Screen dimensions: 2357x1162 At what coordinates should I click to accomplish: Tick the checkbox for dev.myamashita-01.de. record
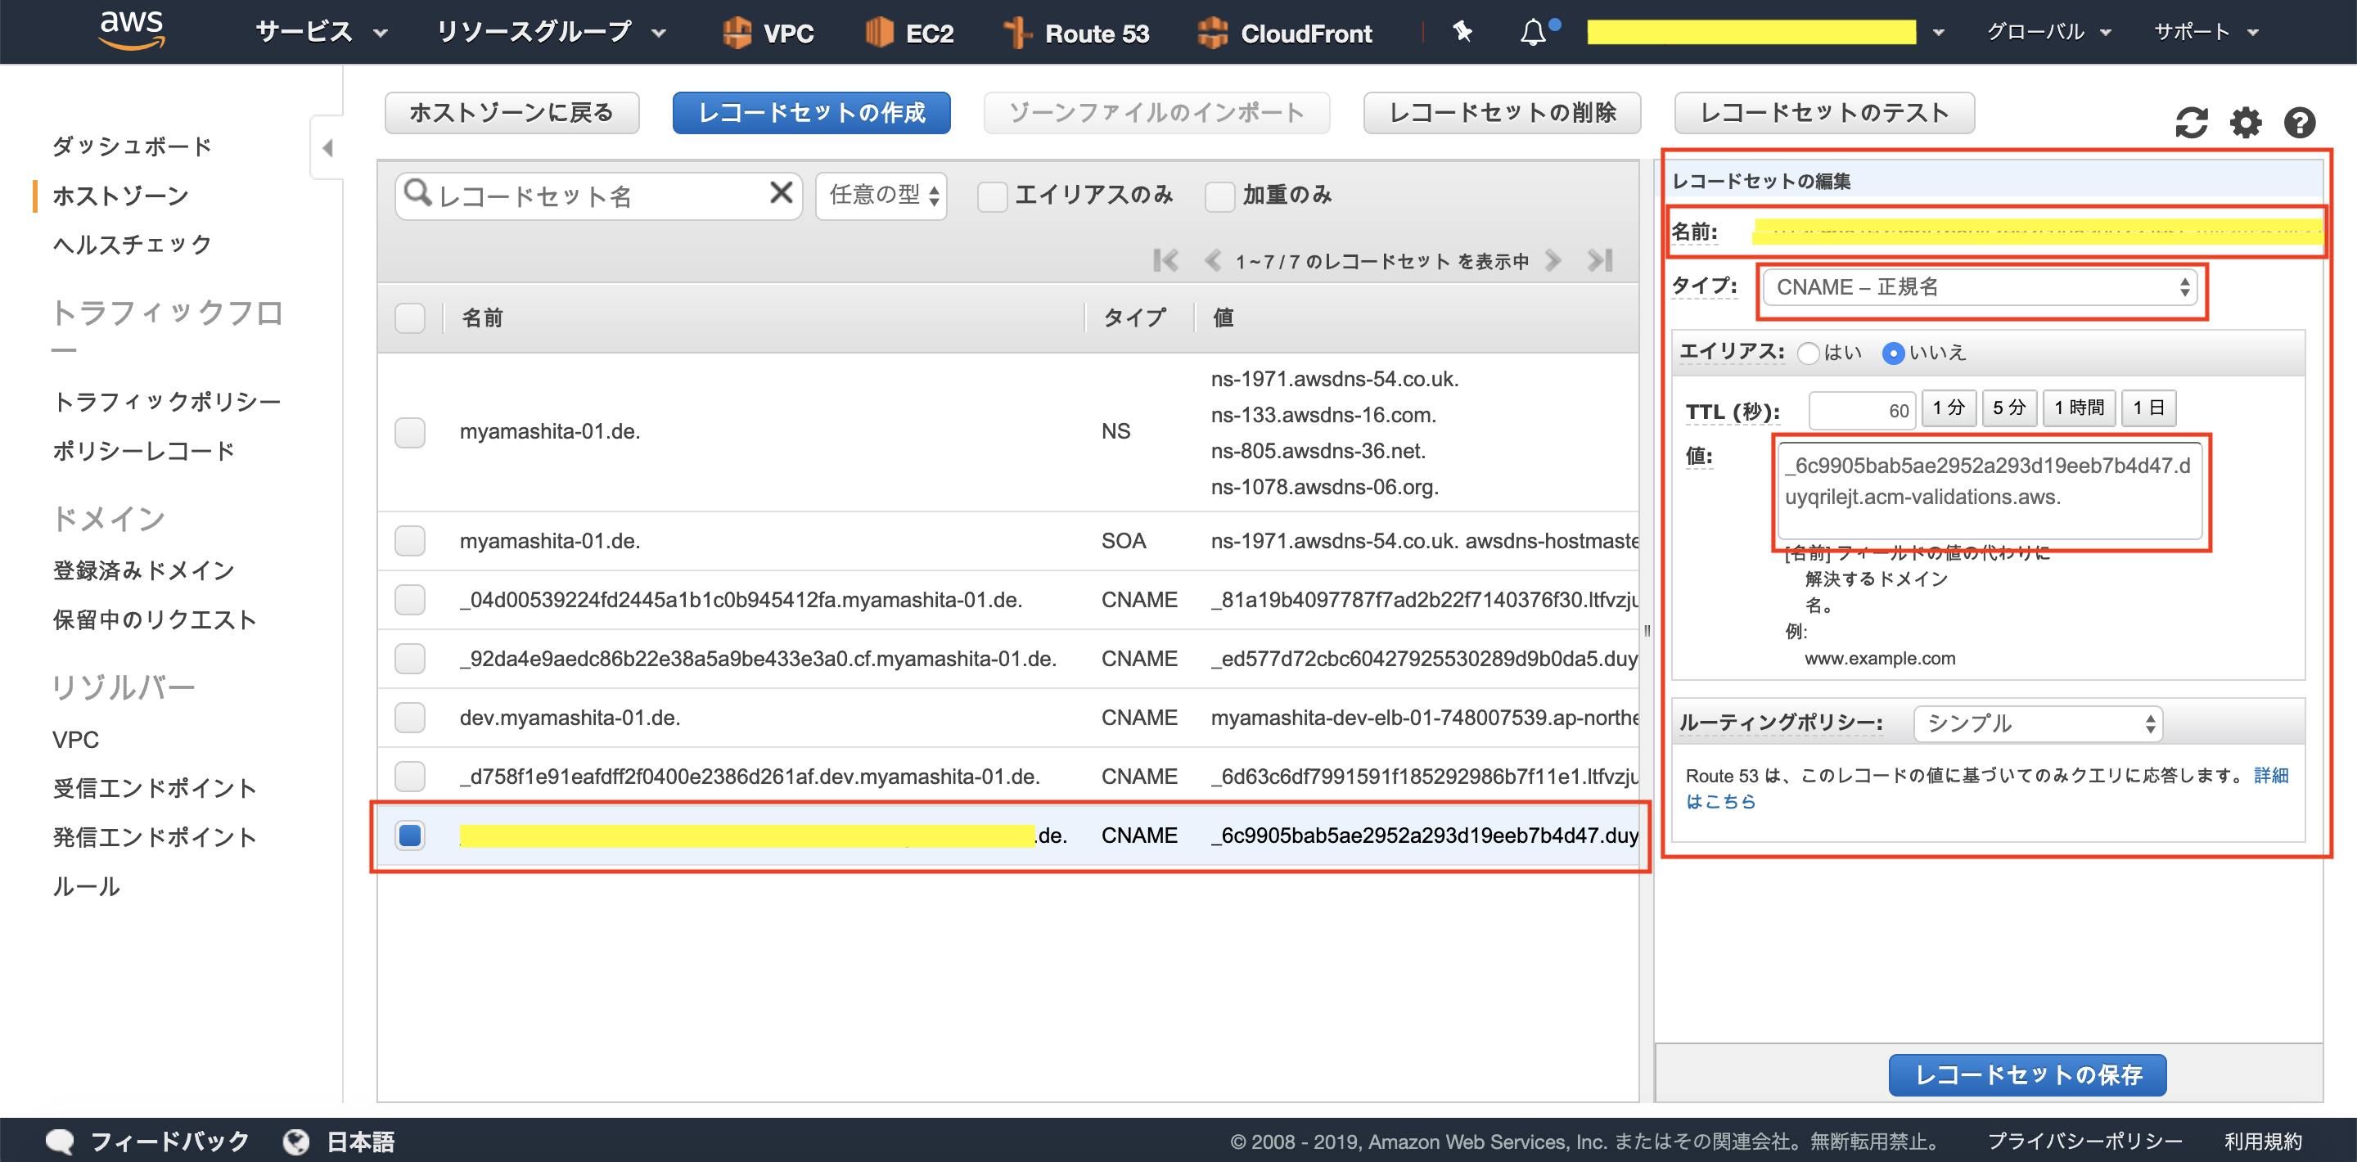(x=410, y=718)
